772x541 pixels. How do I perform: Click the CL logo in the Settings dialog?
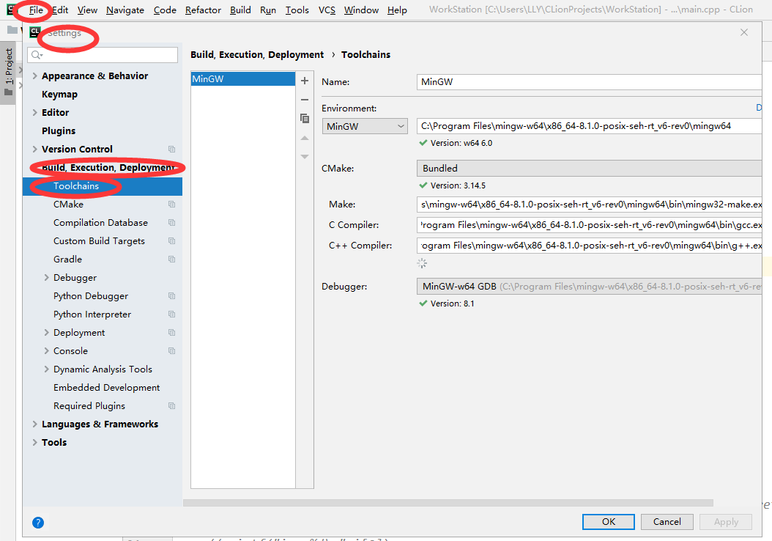point(34,32)
